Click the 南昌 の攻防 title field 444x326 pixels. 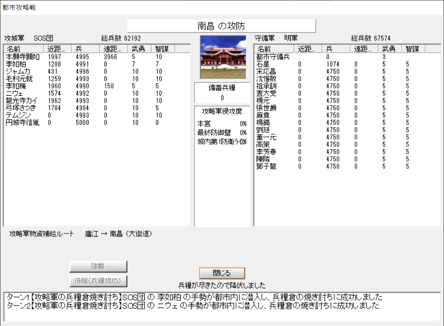222,26
